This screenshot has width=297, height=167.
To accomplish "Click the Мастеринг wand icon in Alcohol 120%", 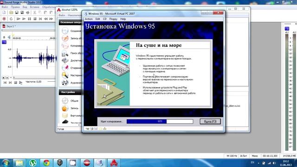I will click(x=65, y=75).
